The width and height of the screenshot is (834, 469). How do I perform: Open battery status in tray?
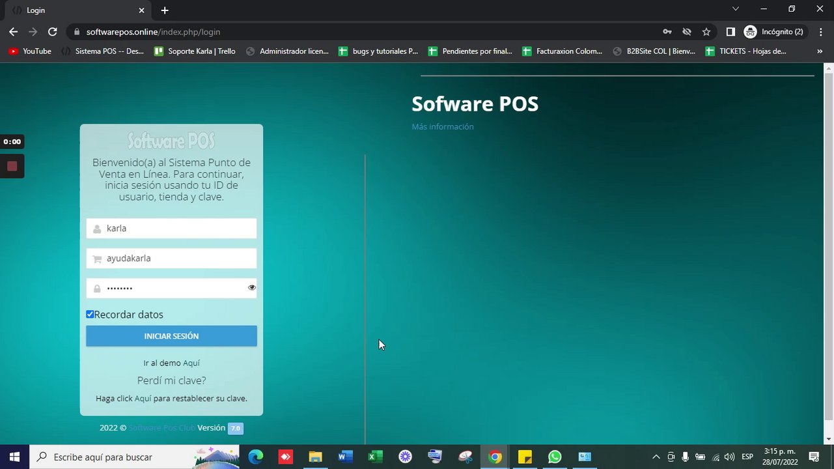click(701, 457)
